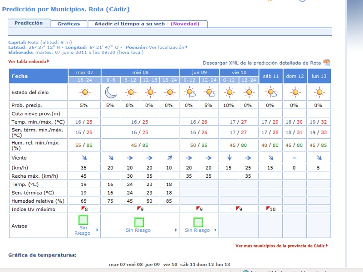This screenshot has width=363, height=272.
Task: Click the cloudy sun icon for jue 09 12–24
Action: click(x=209, y=92)
